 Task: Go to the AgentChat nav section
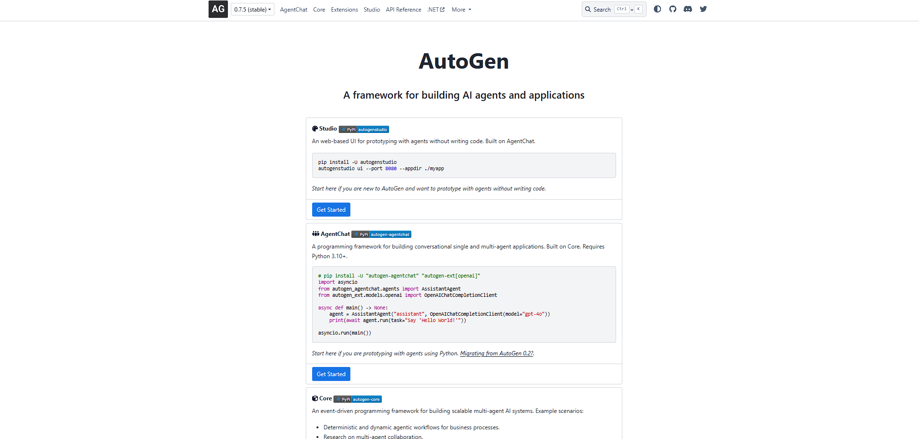click(293, 9)
